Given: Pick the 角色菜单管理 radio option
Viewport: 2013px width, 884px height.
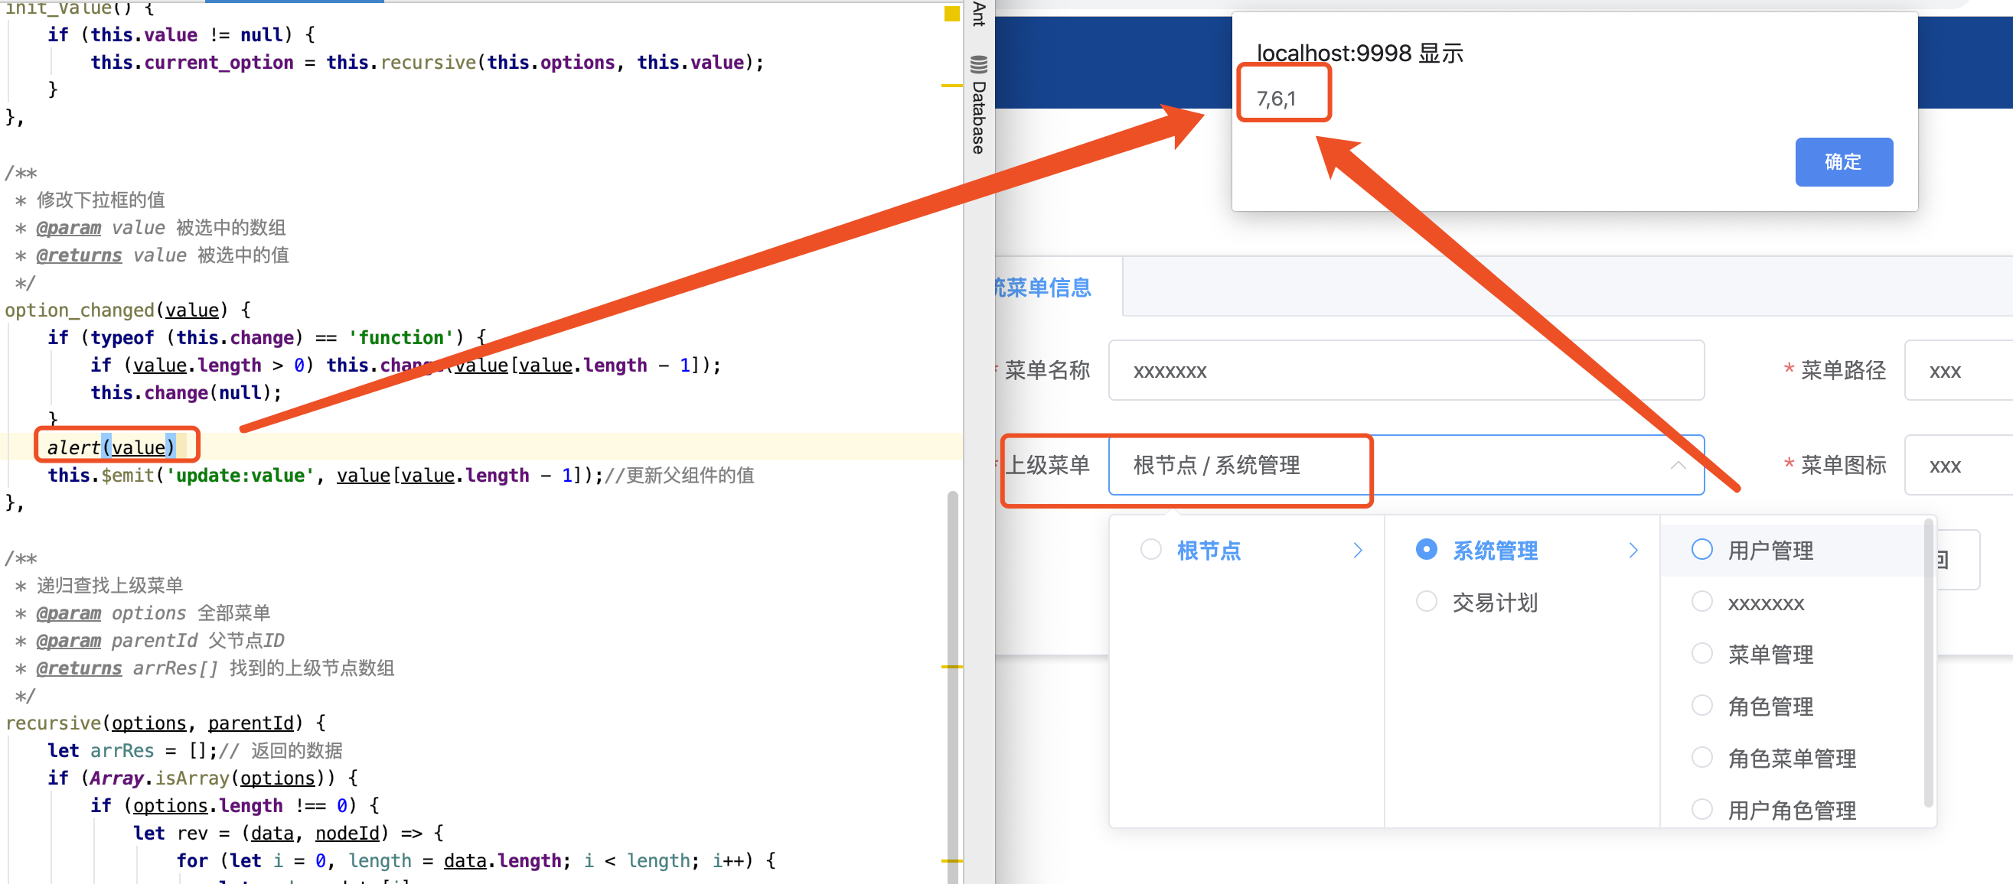Looking at the screenshot, I should point(1701,758).
